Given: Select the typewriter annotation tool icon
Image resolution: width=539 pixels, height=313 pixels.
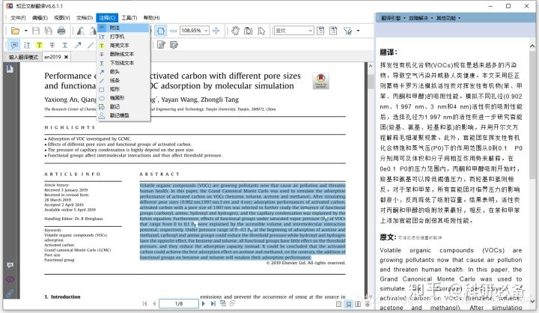Looking at the screenshot, I should [27, 45].
